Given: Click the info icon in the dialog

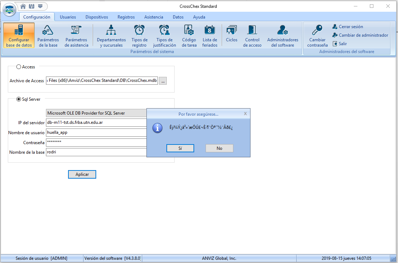Looking at the screenshot, I should point(157,128).
